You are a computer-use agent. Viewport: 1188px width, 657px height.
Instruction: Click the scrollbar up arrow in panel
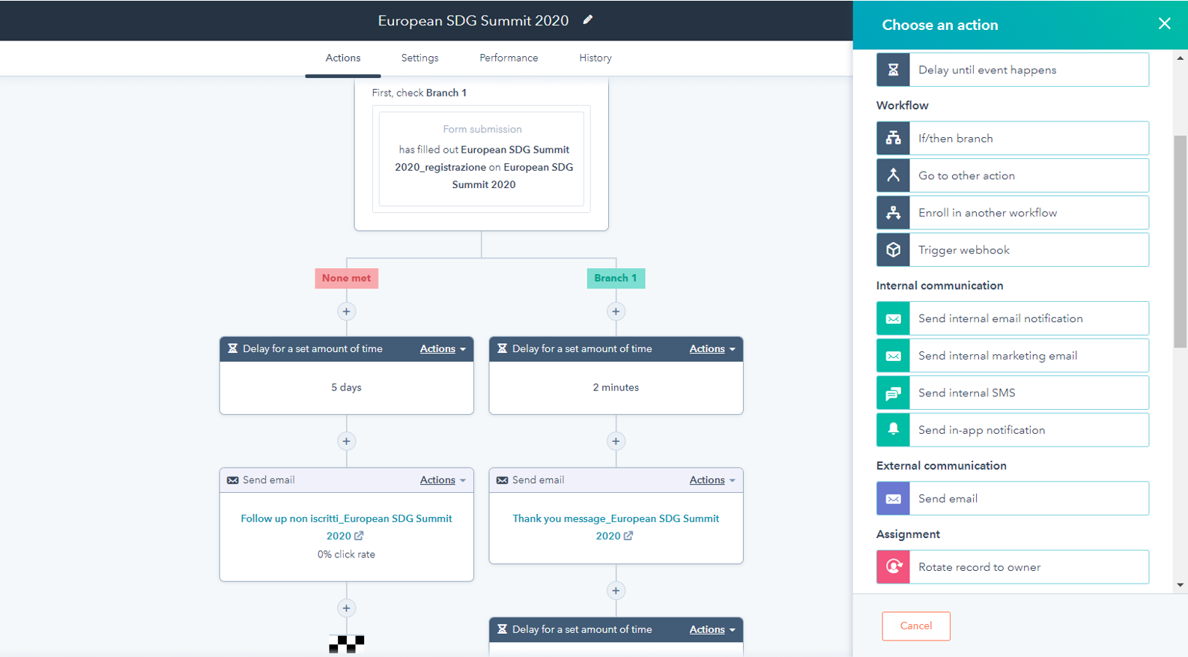[1181, 58]
